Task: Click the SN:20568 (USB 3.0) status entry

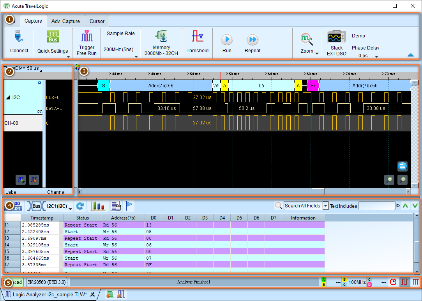Action: point(46,282)
